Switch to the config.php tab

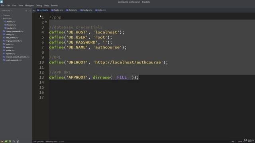pos(43,10)
